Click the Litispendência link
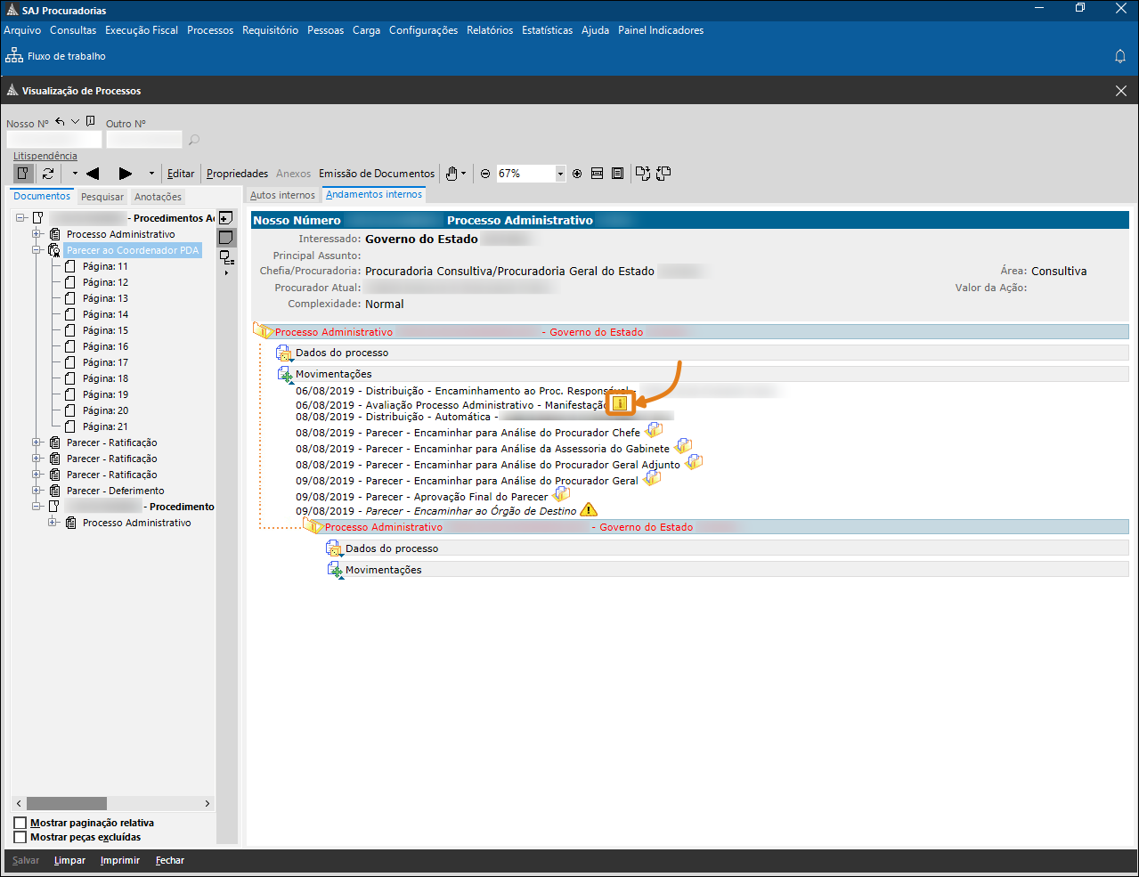This screenshot has height=877, width=1139. 45,156
